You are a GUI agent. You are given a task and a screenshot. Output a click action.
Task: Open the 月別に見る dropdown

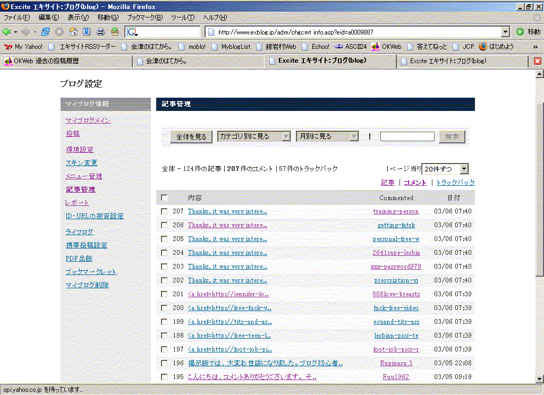tap(327, 136)
